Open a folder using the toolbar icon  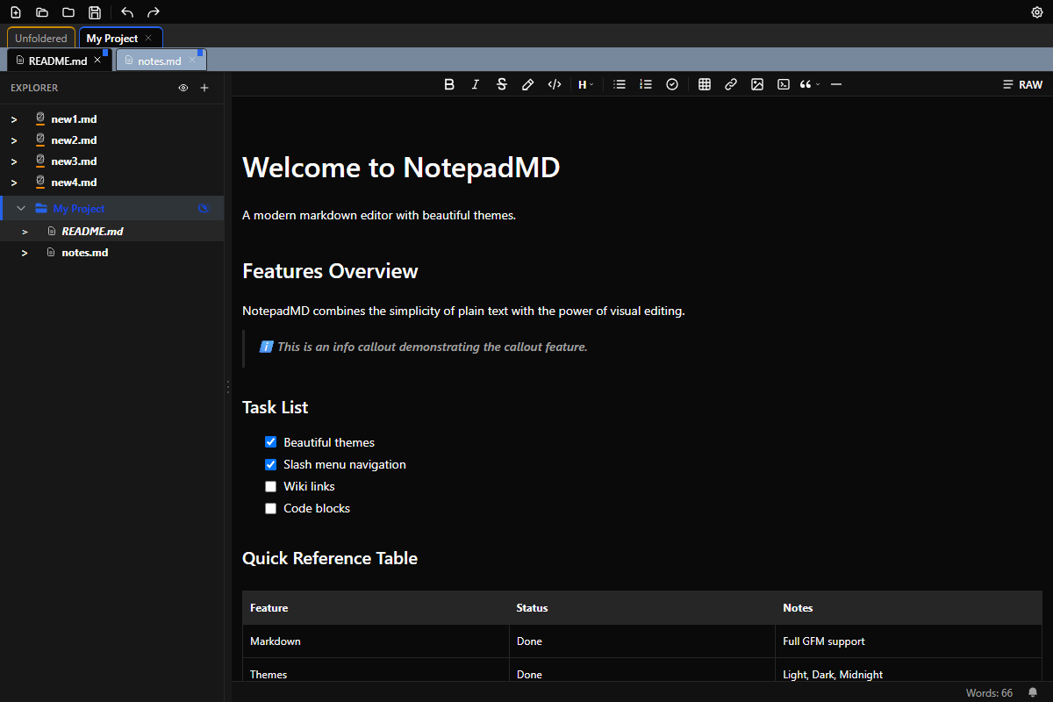click(41, 12)
